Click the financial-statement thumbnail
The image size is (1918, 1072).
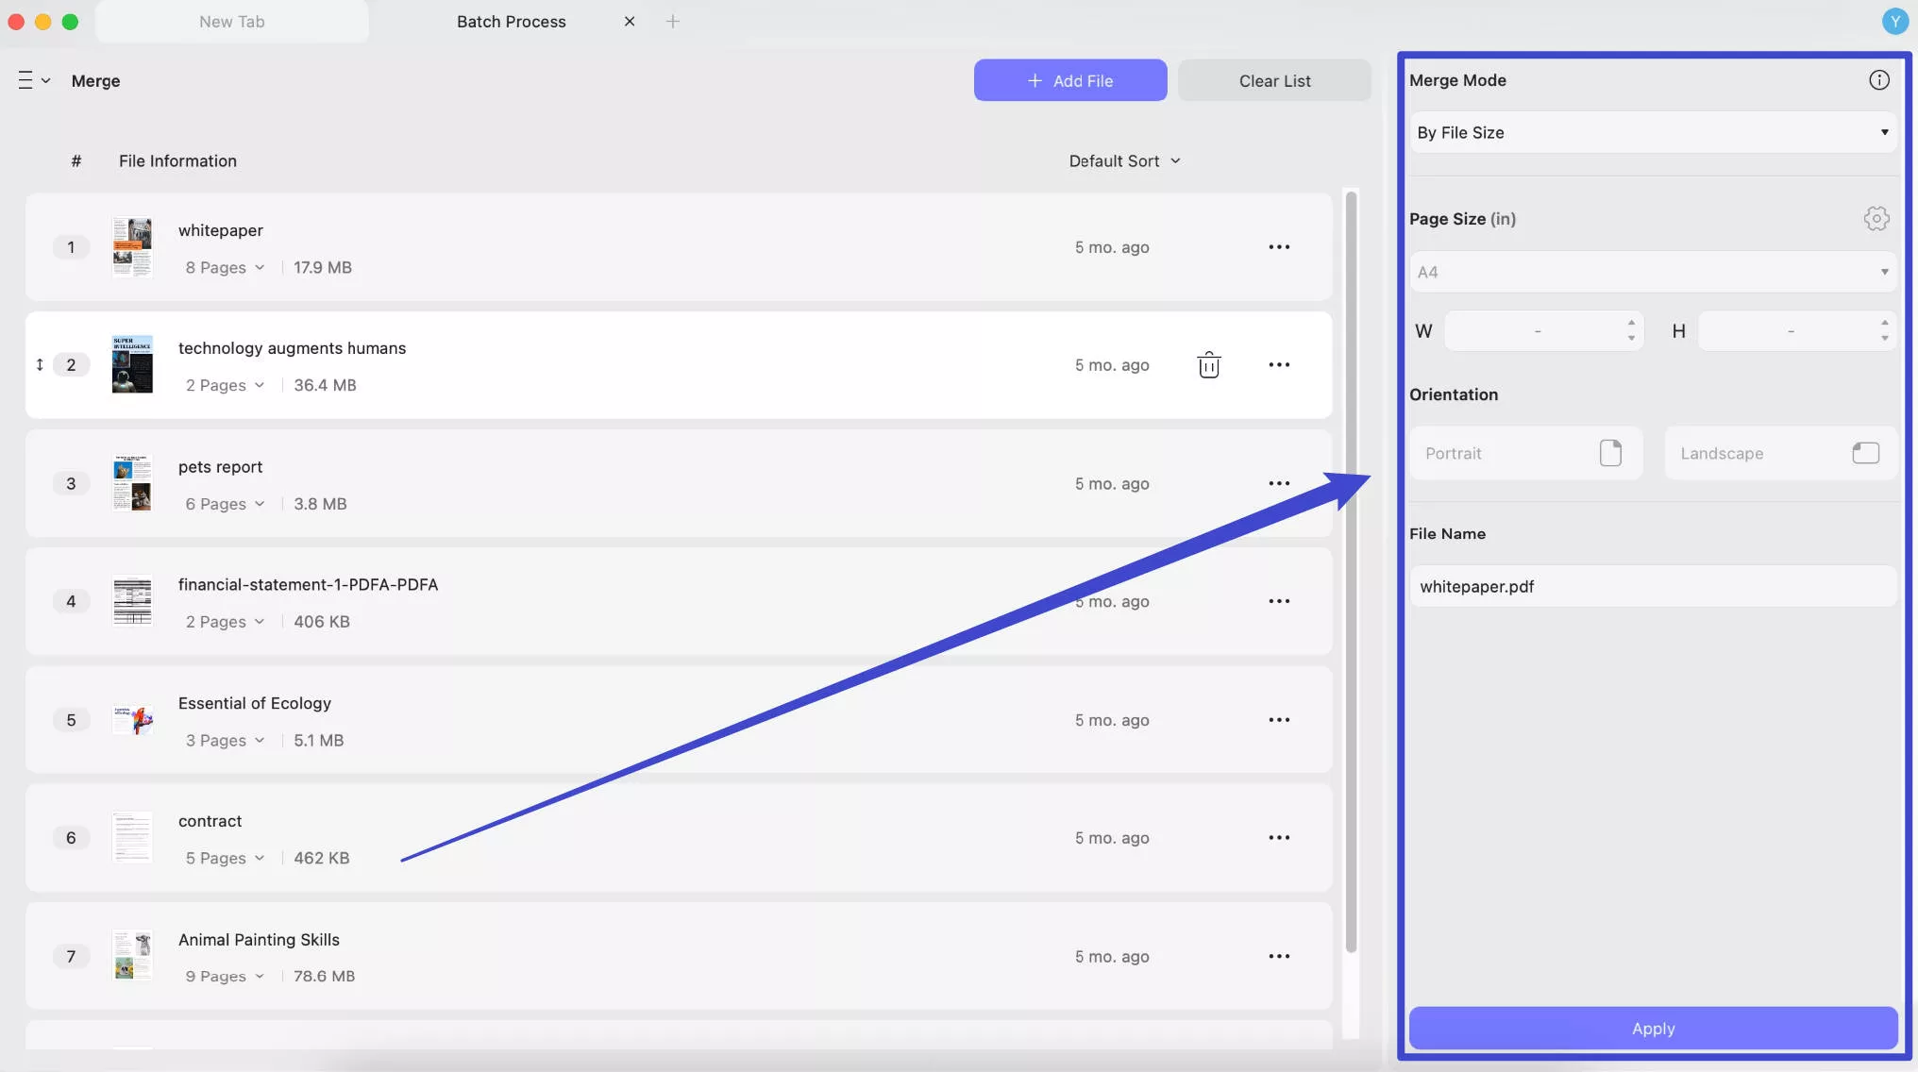tap(132, 601)
